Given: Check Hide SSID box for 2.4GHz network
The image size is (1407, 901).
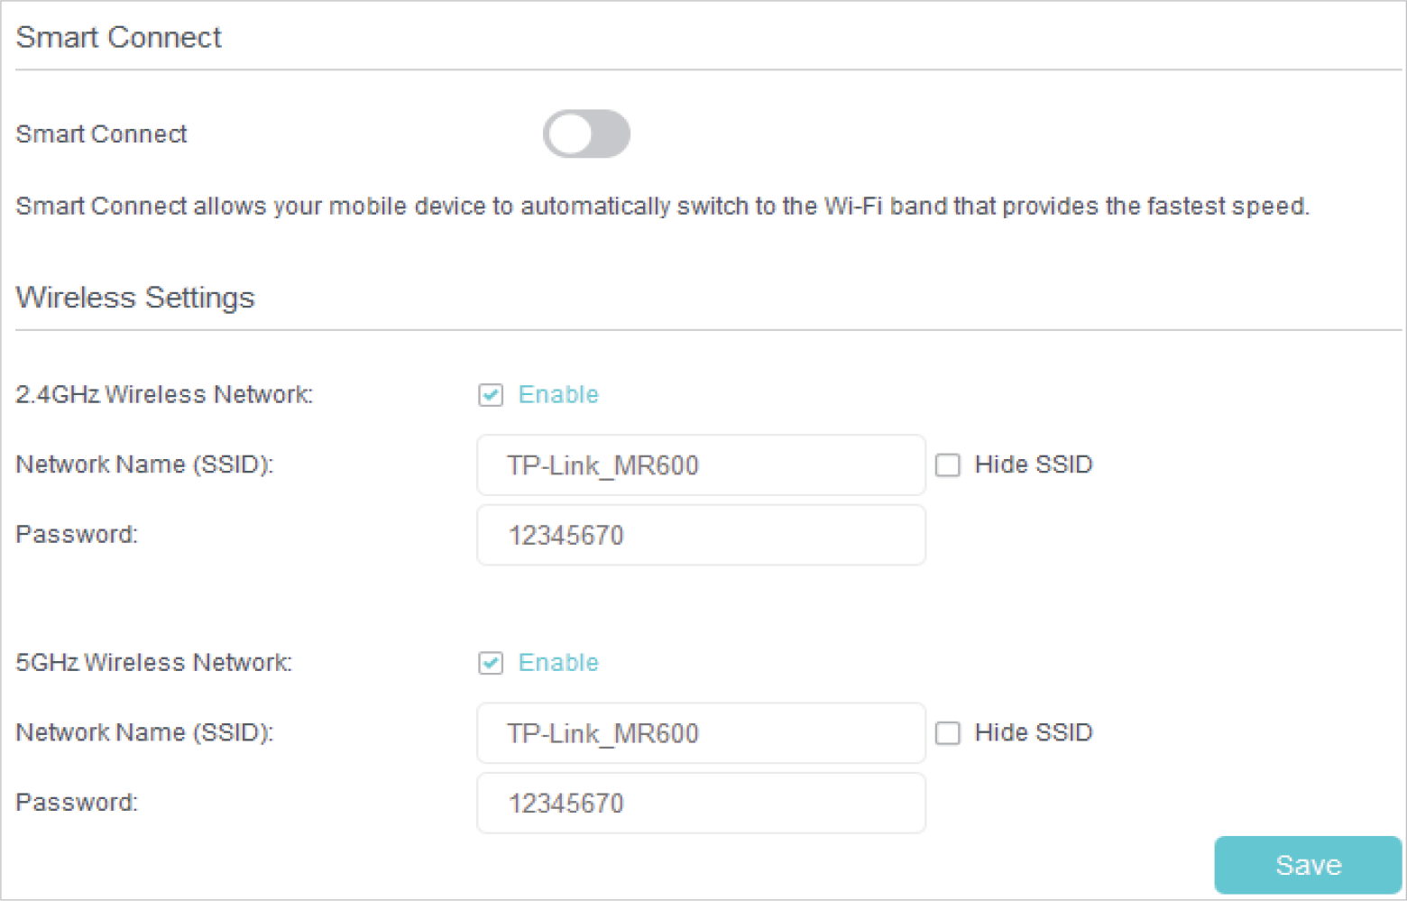Looking at the screenshot, I should click(948, 465).
